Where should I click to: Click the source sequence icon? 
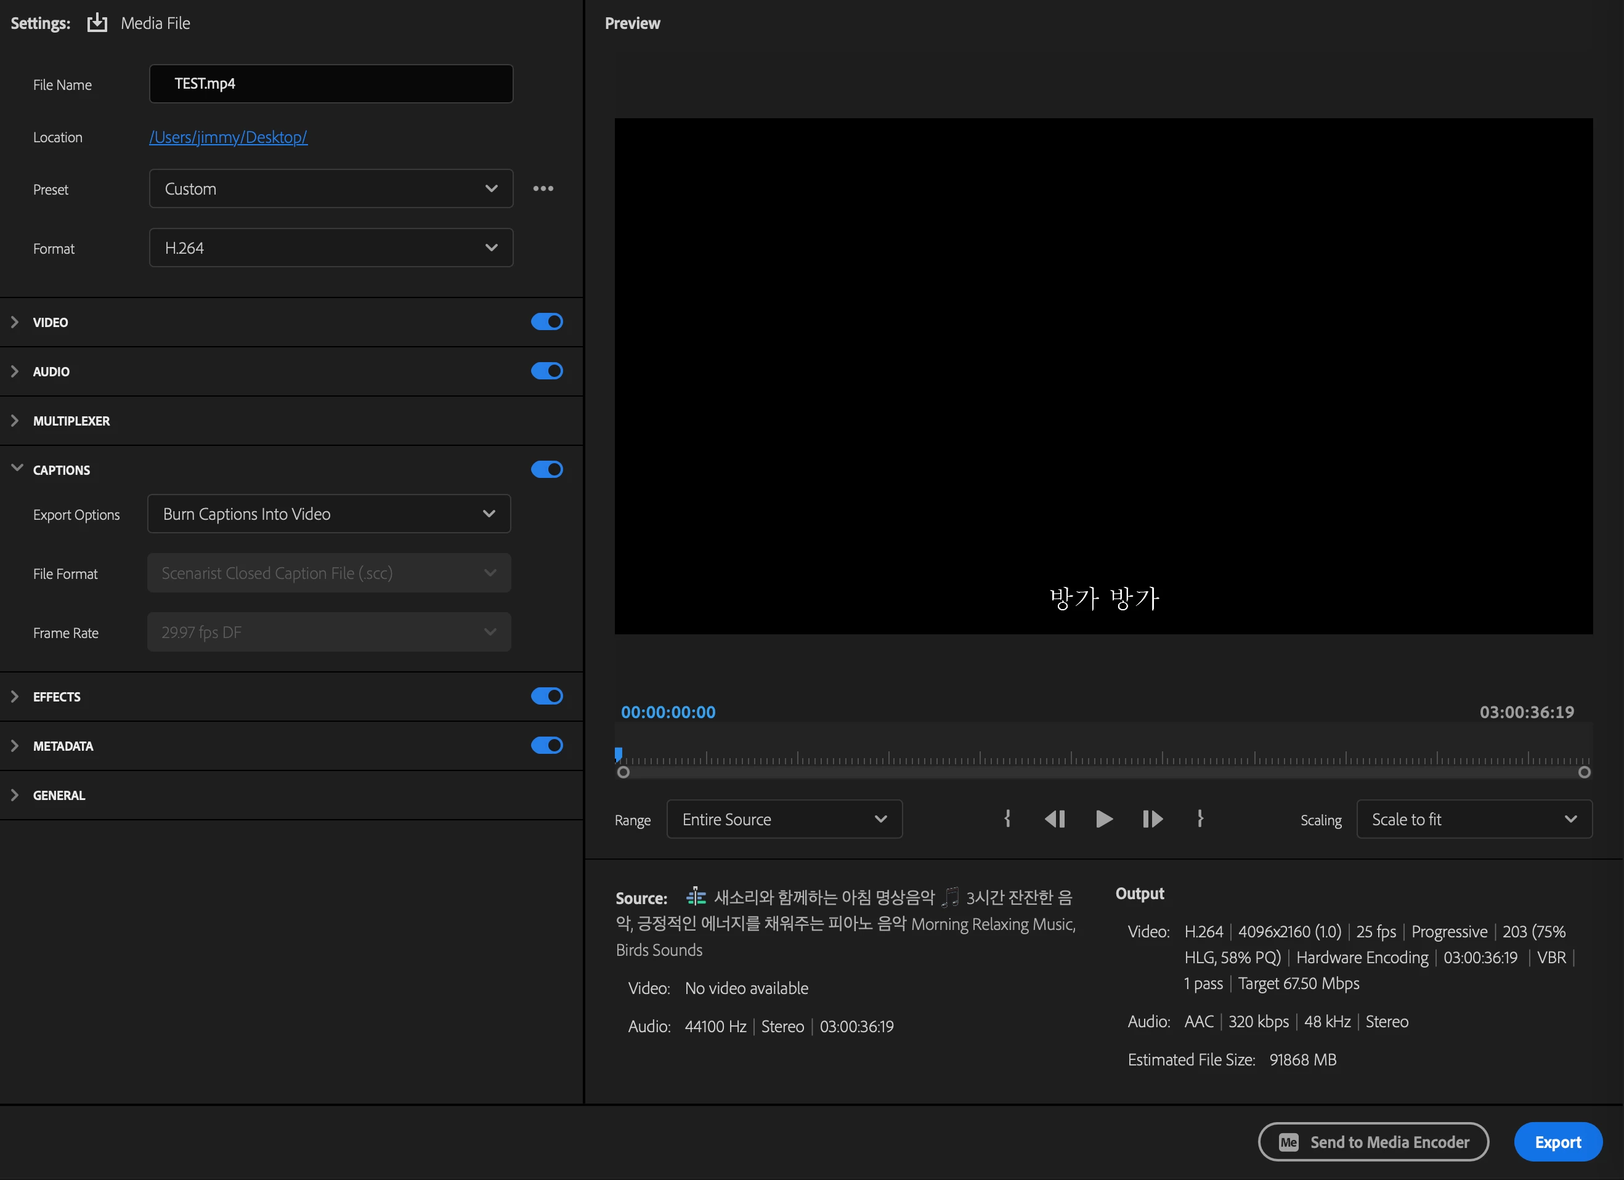696,896
